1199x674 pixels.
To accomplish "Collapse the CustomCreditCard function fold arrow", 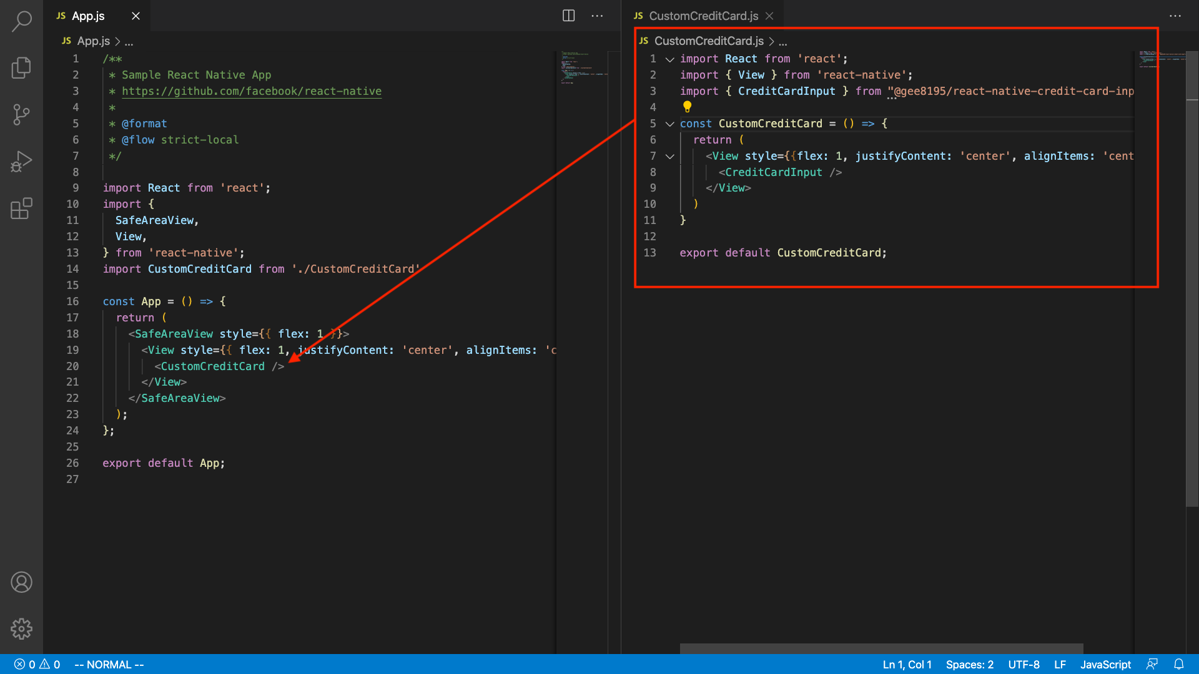I will pos(669,124).
